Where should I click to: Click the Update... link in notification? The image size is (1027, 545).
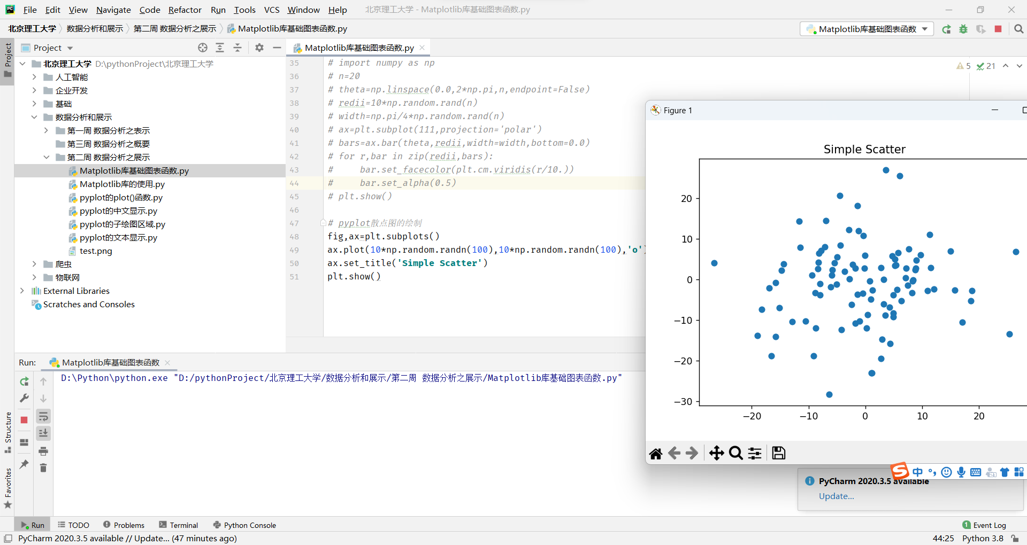(836, 496)
